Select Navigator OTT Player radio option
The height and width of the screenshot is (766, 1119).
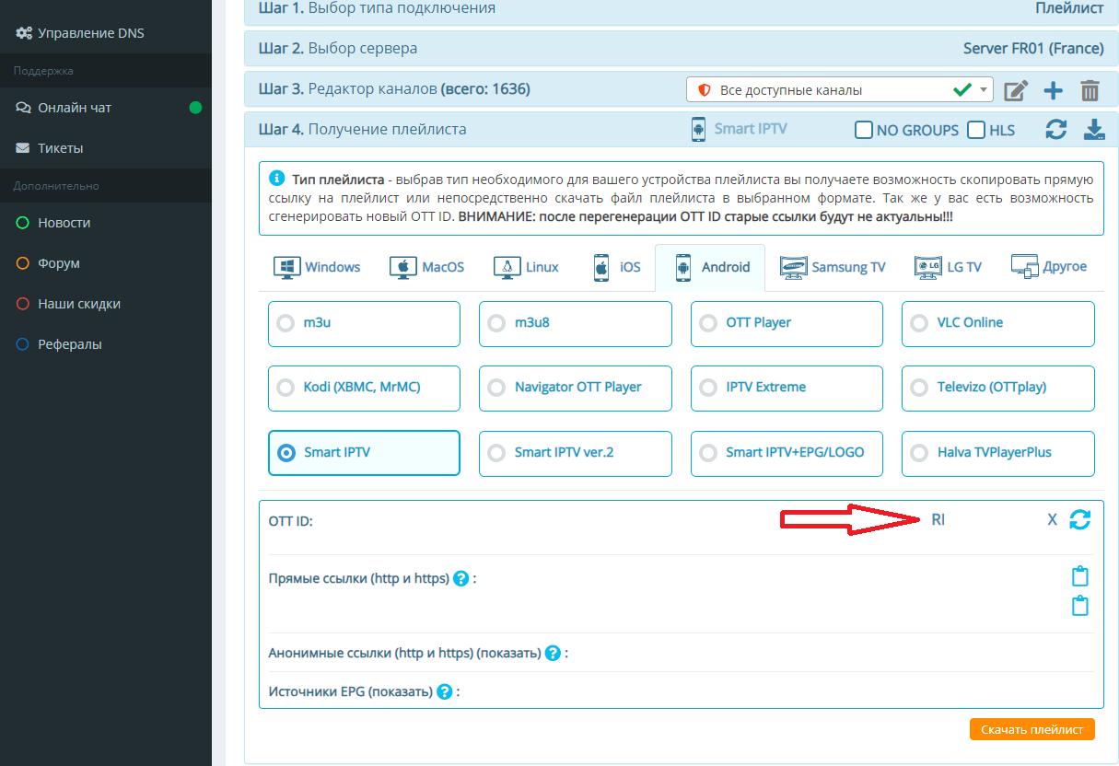tap(576, 388)
